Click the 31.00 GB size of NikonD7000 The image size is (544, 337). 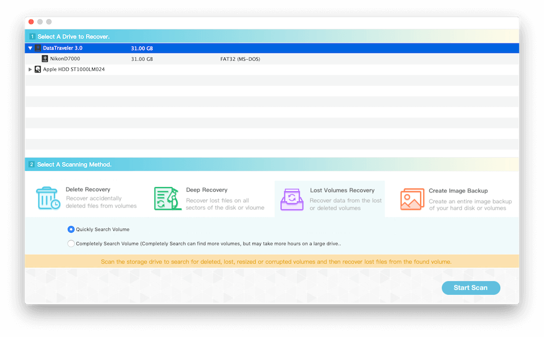point(142,59)
